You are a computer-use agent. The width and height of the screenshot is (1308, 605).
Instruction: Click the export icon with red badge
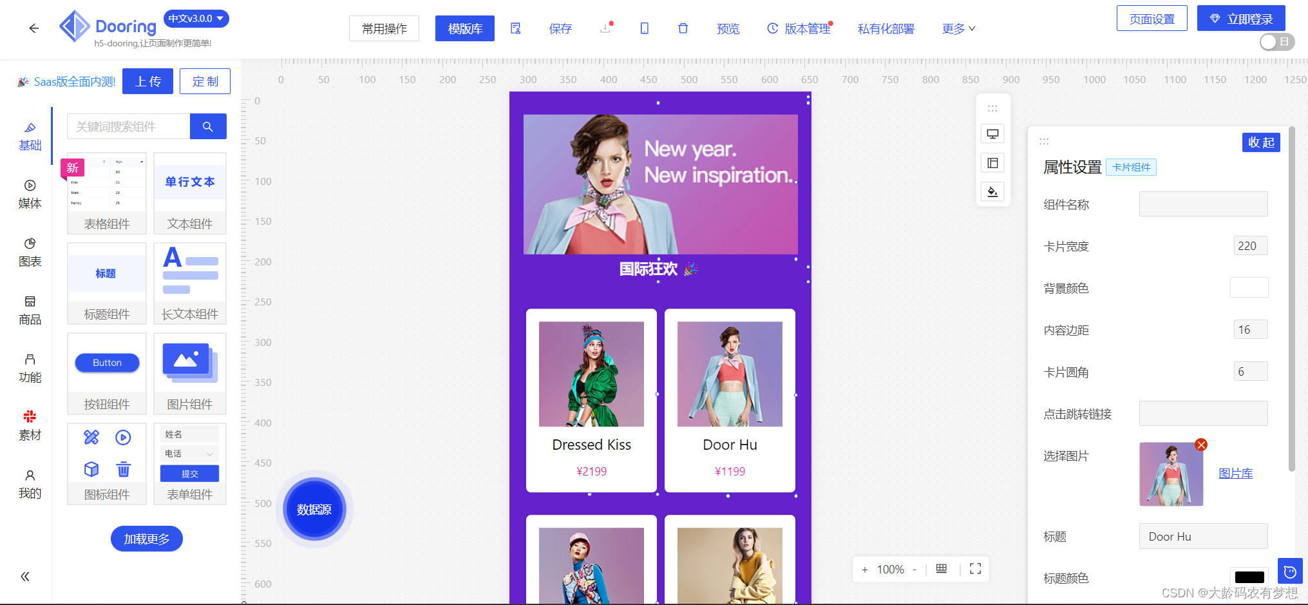[x=605, y=28]
